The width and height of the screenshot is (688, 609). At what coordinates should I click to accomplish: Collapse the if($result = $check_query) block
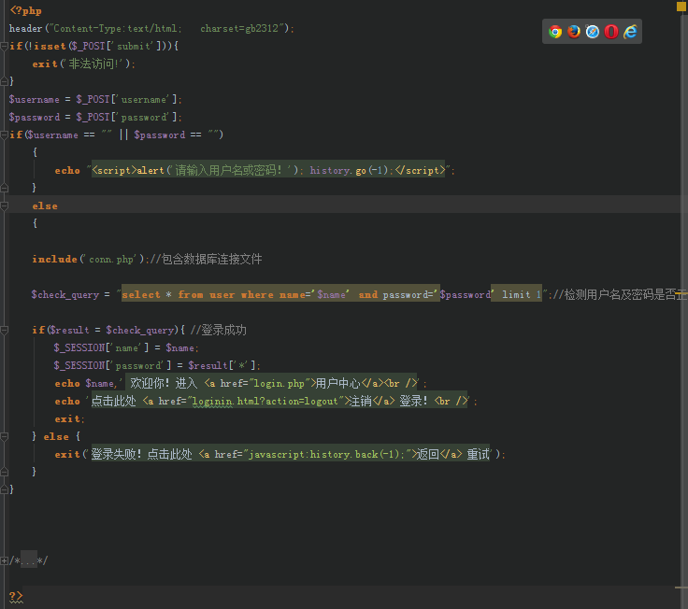[x=4, y=330]
